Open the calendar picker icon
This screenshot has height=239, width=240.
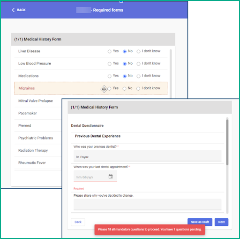pyautogui.click(x=111, y=177)
